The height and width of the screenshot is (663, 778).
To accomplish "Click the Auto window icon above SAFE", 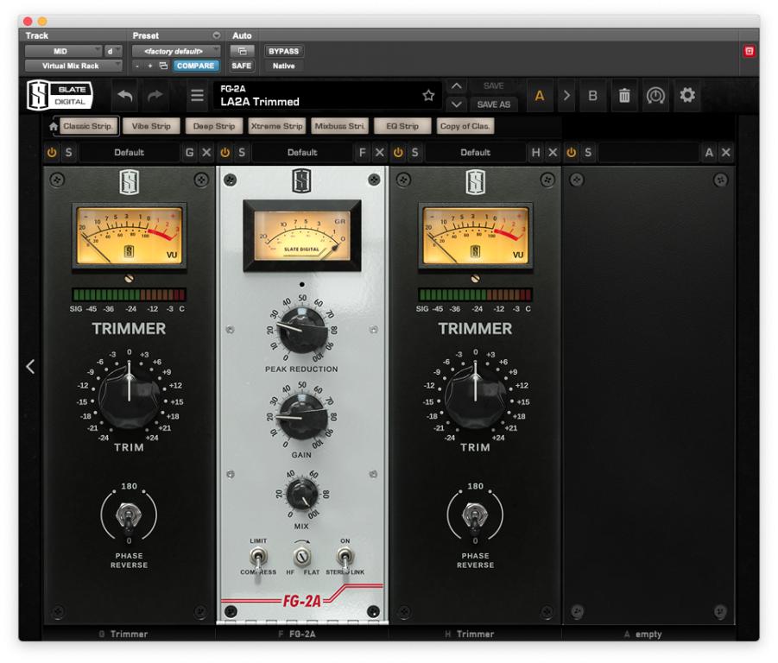I will pyautogui.click(x=242, y=51).
